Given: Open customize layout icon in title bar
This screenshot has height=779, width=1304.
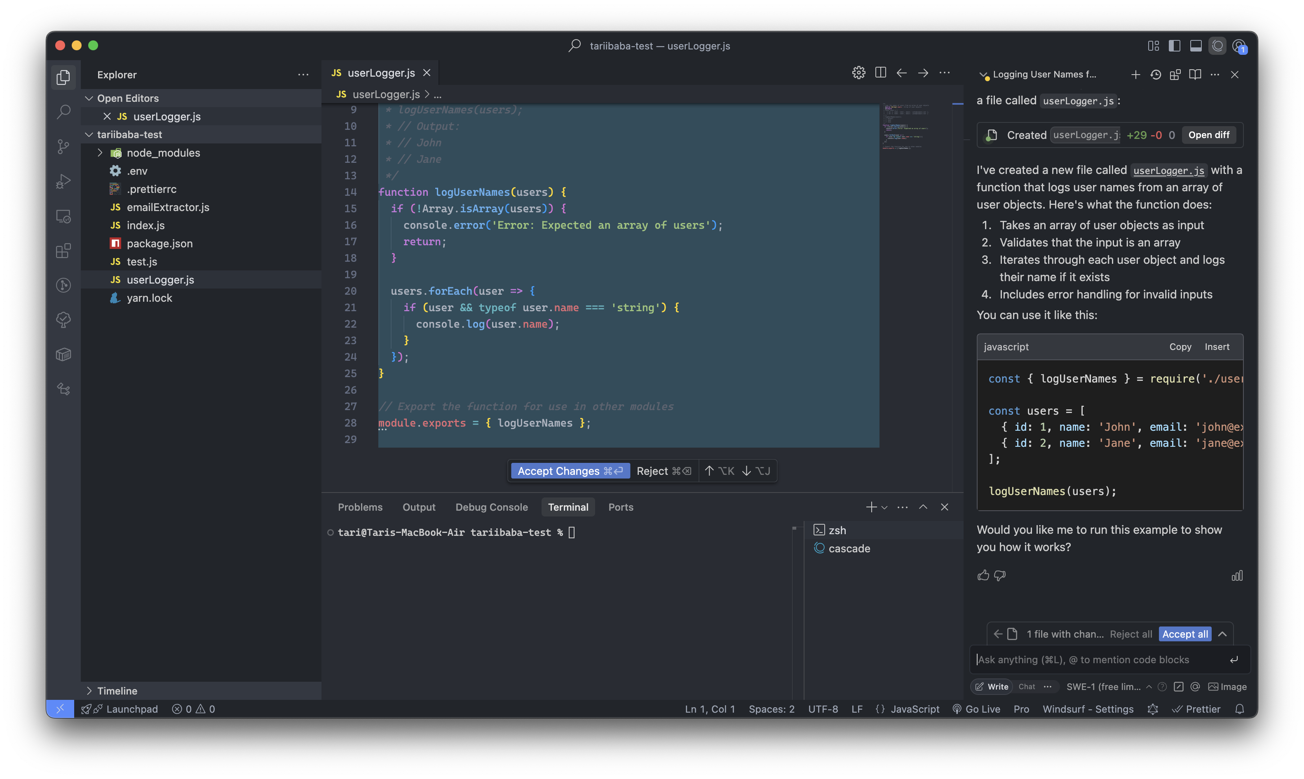Looking at the screenshot, I should pyautogui.click(x=1154, y=46).
